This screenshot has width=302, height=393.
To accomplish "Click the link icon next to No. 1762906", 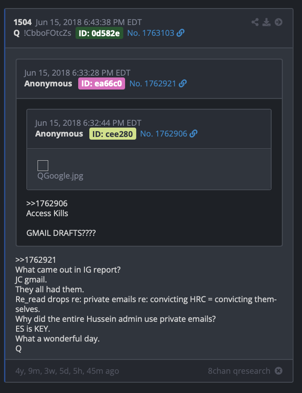I will coord(193,133).
